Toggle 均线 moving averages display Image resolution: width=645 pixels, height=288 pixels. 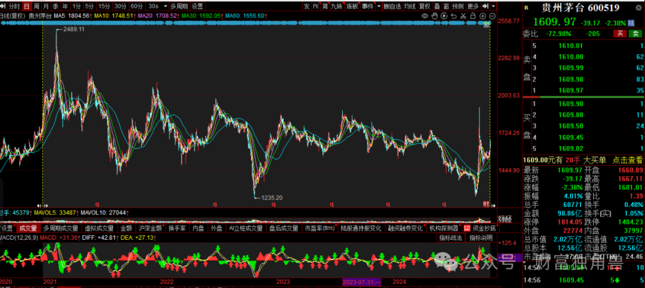pos(410,6)
